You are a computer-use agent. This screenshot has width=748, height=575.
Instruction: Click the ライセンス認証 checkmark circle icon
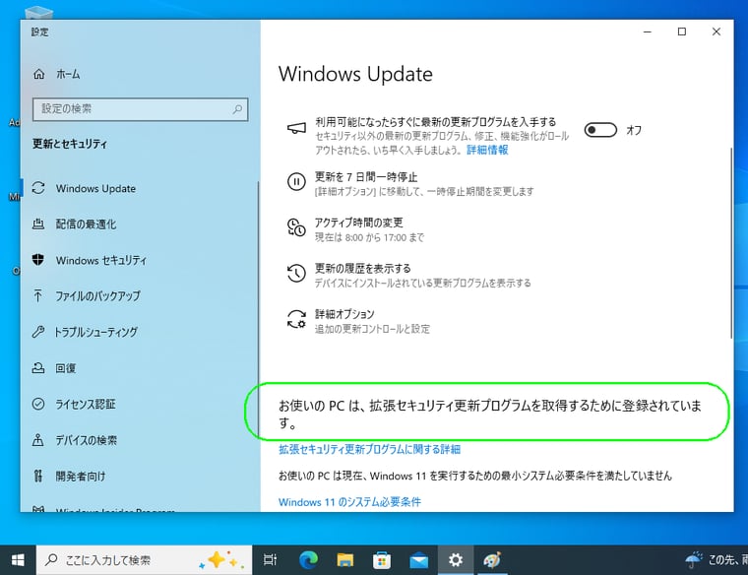point(38,404)
